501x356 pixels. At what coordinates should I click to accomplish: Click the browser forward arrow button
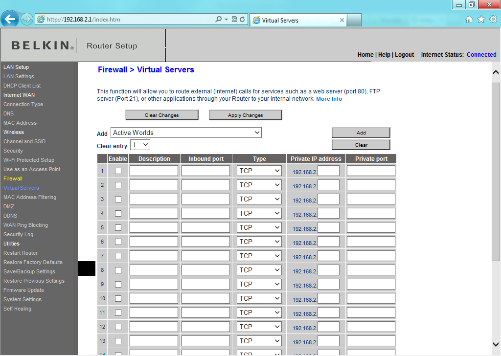point(27,20)
